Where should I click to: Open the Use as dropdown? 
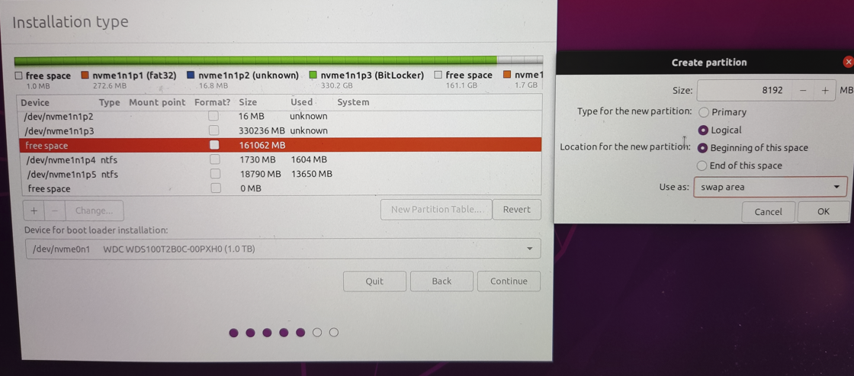(x=770, y=187)
